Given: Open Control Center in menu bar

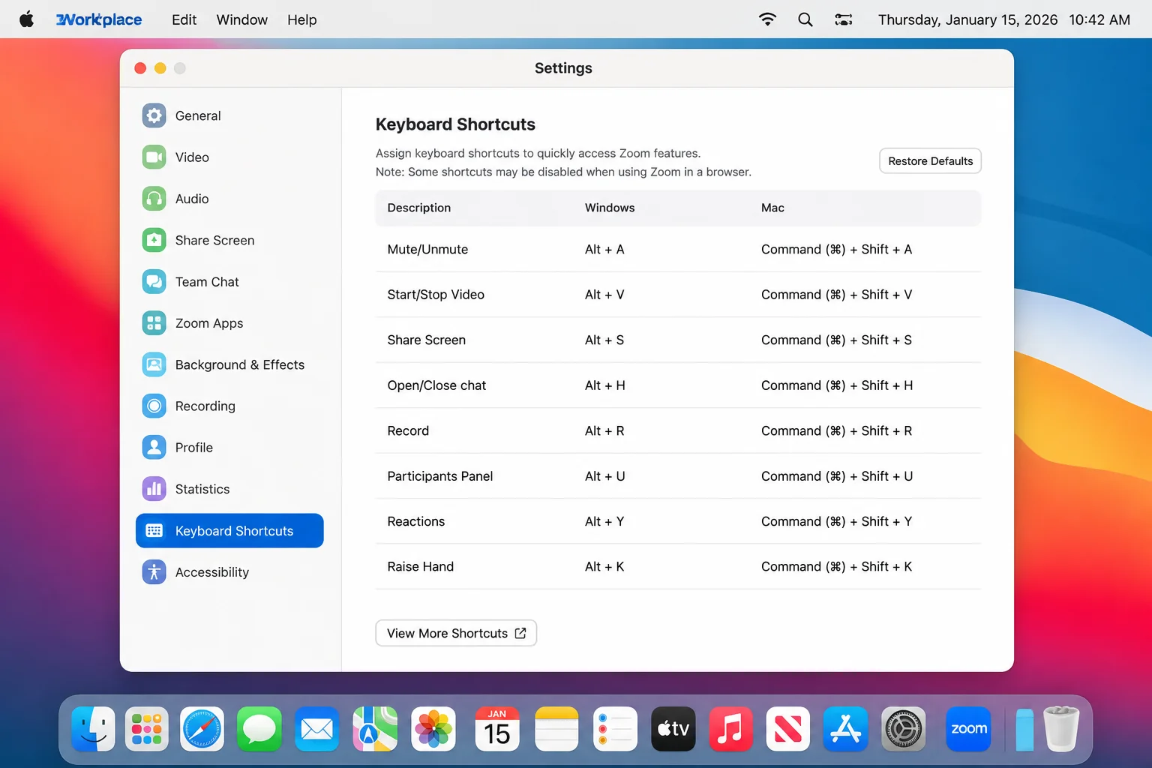Looking at the screenshot, I should pos(844,19).
